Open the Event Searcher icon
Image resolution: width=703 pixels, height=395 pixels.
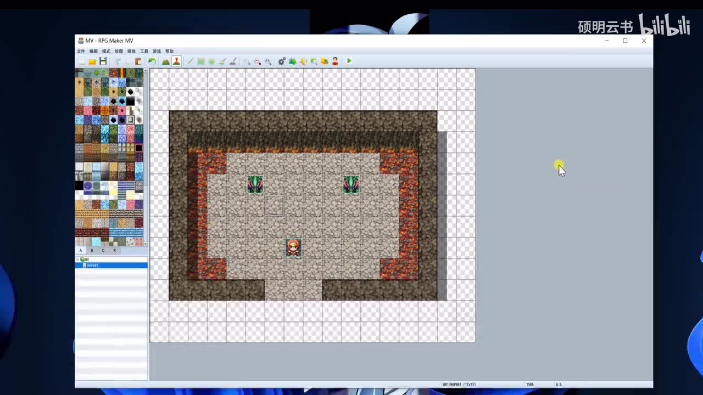tap(314, 61)
